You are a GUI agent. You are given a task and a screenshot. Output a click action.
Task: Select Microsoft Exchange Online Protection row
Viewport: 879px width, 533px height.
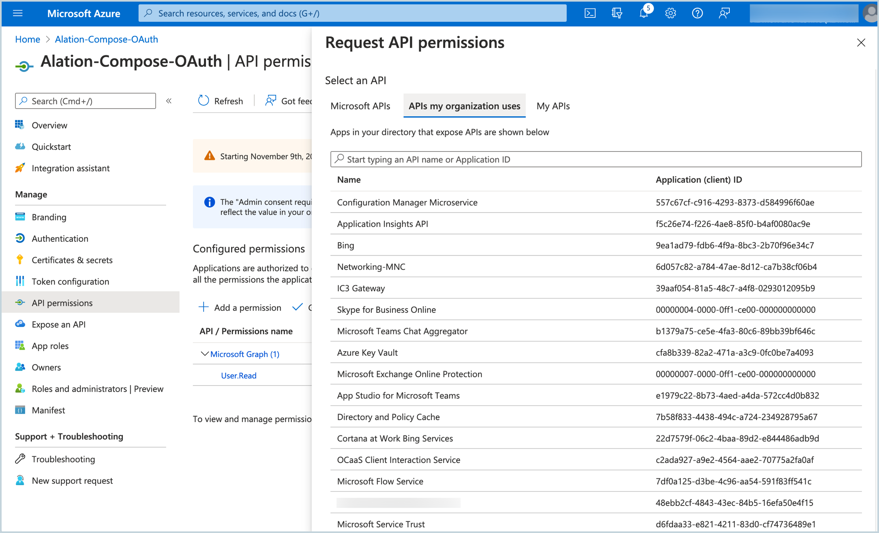pos(596,374)
